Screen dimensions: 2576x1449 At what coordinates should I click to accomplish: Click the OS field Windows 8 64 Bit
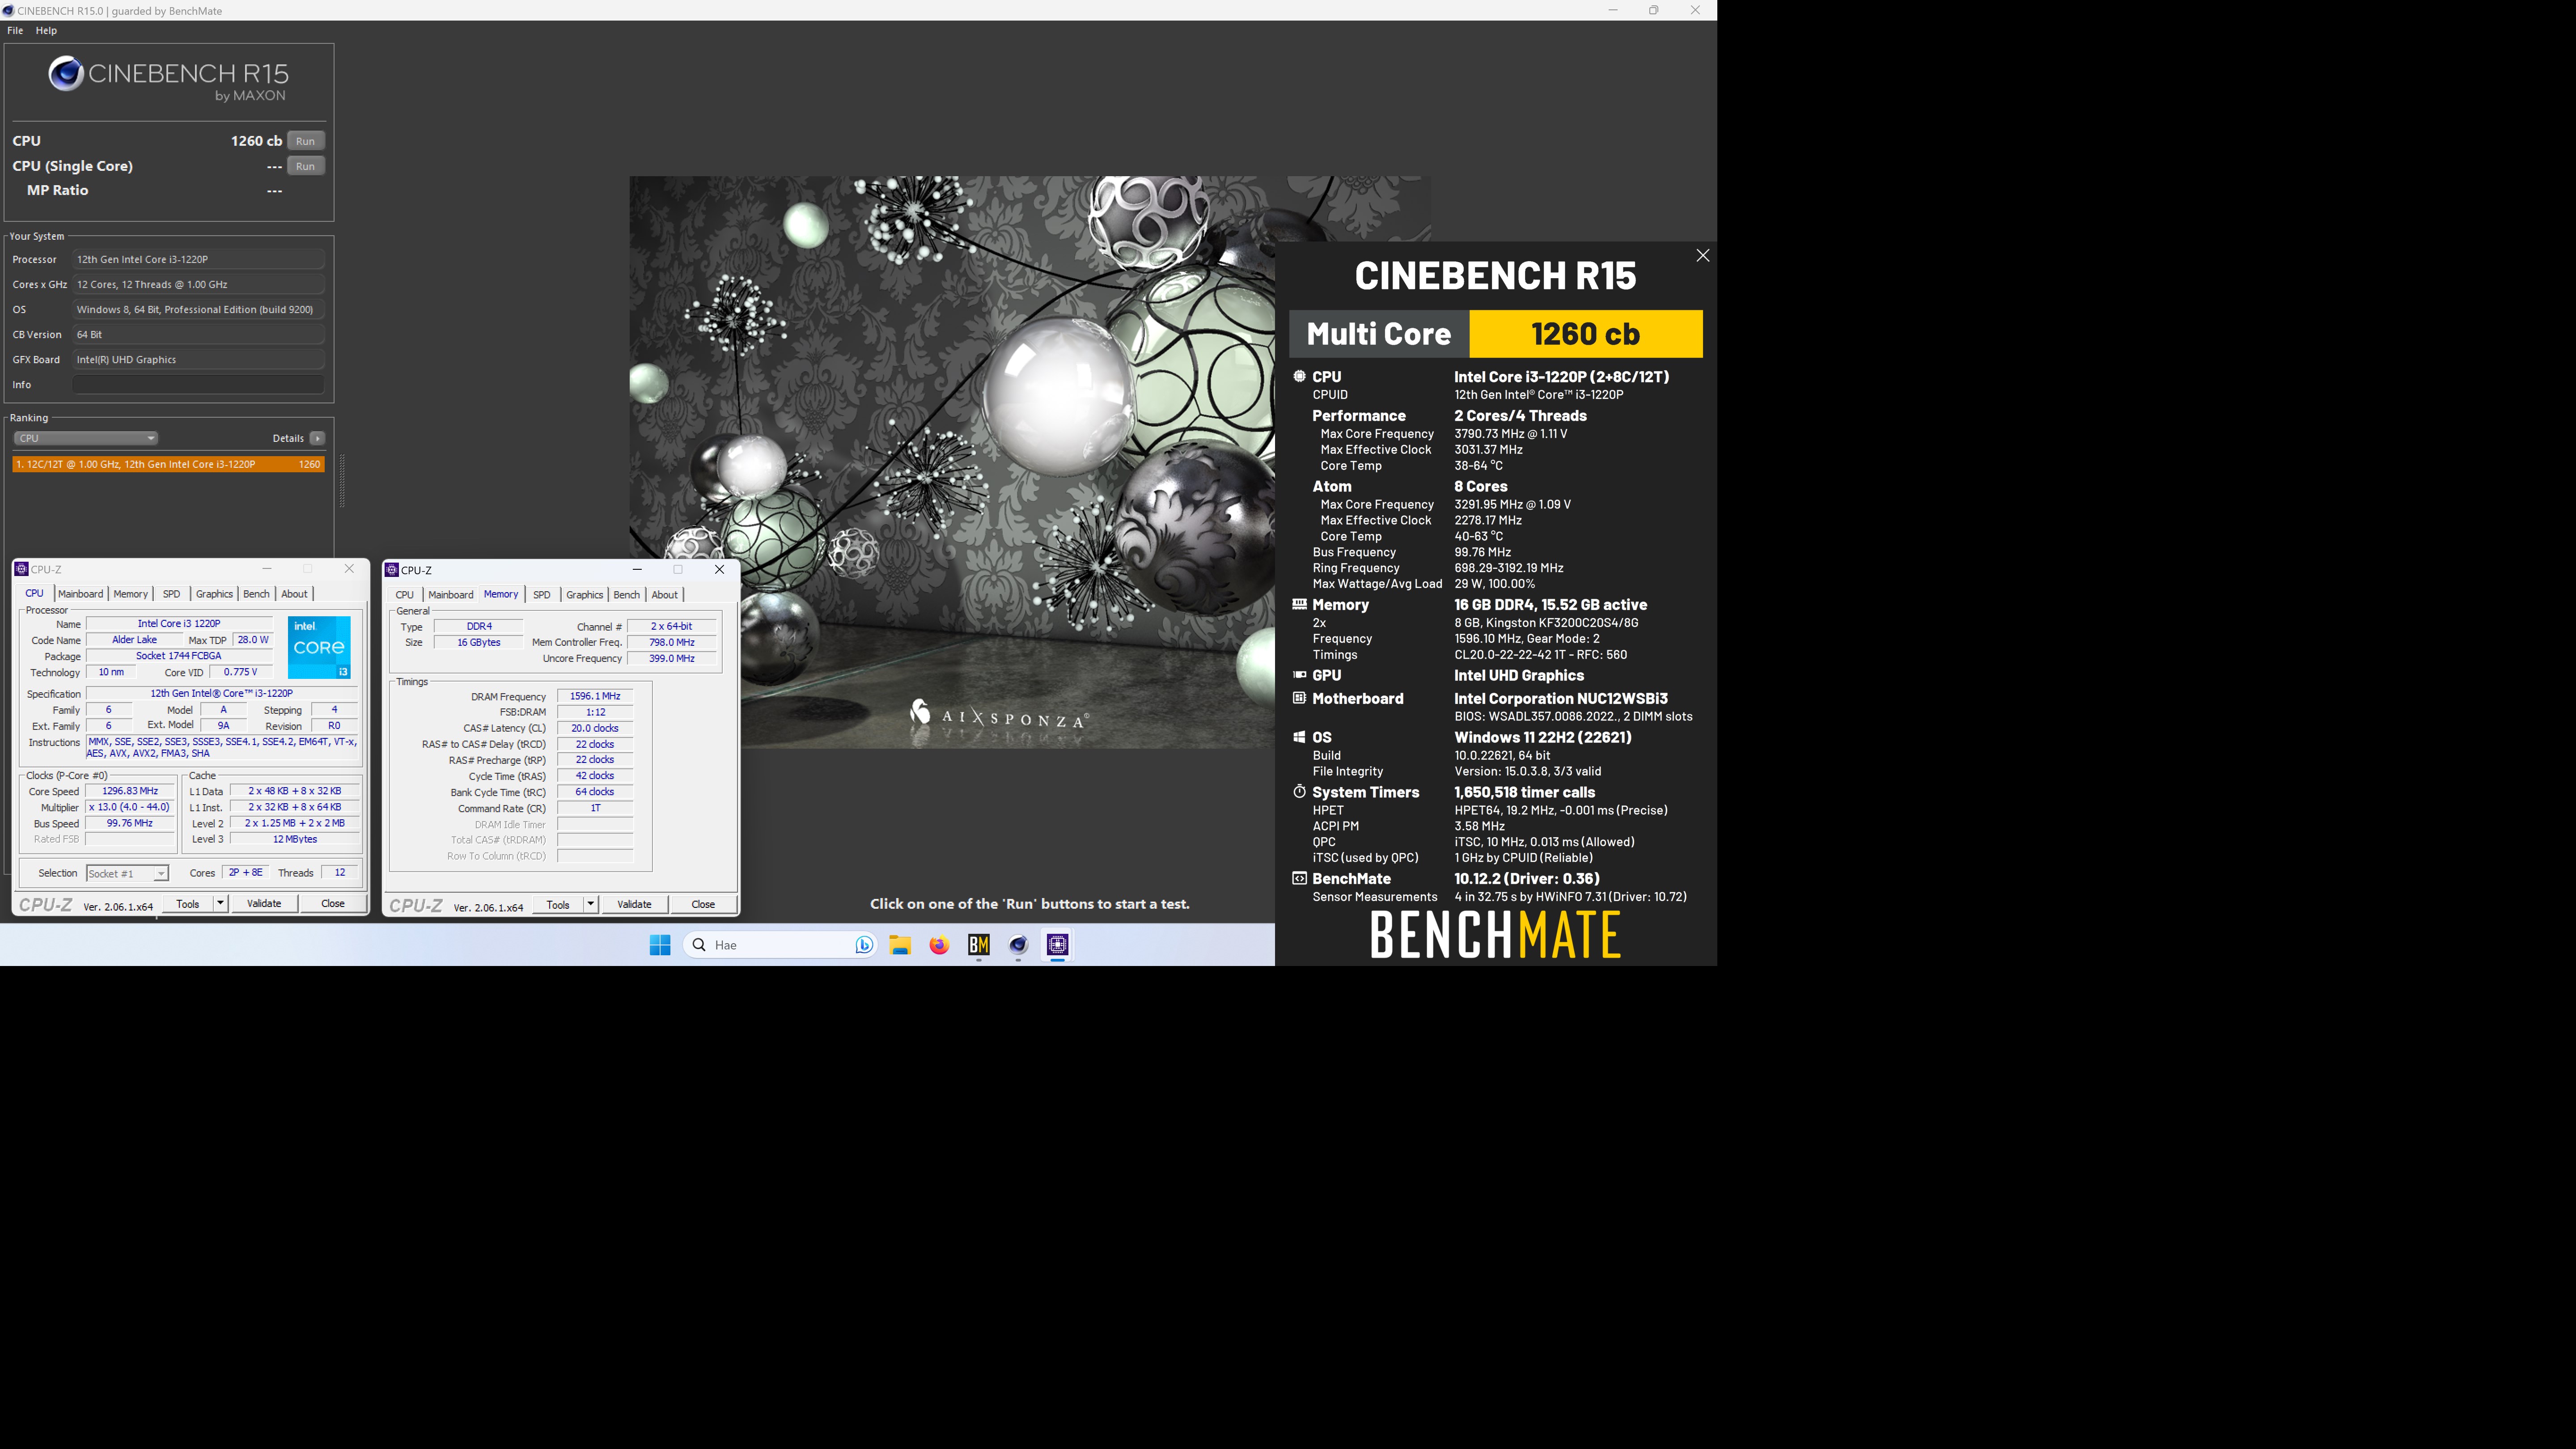click(198, 310)
